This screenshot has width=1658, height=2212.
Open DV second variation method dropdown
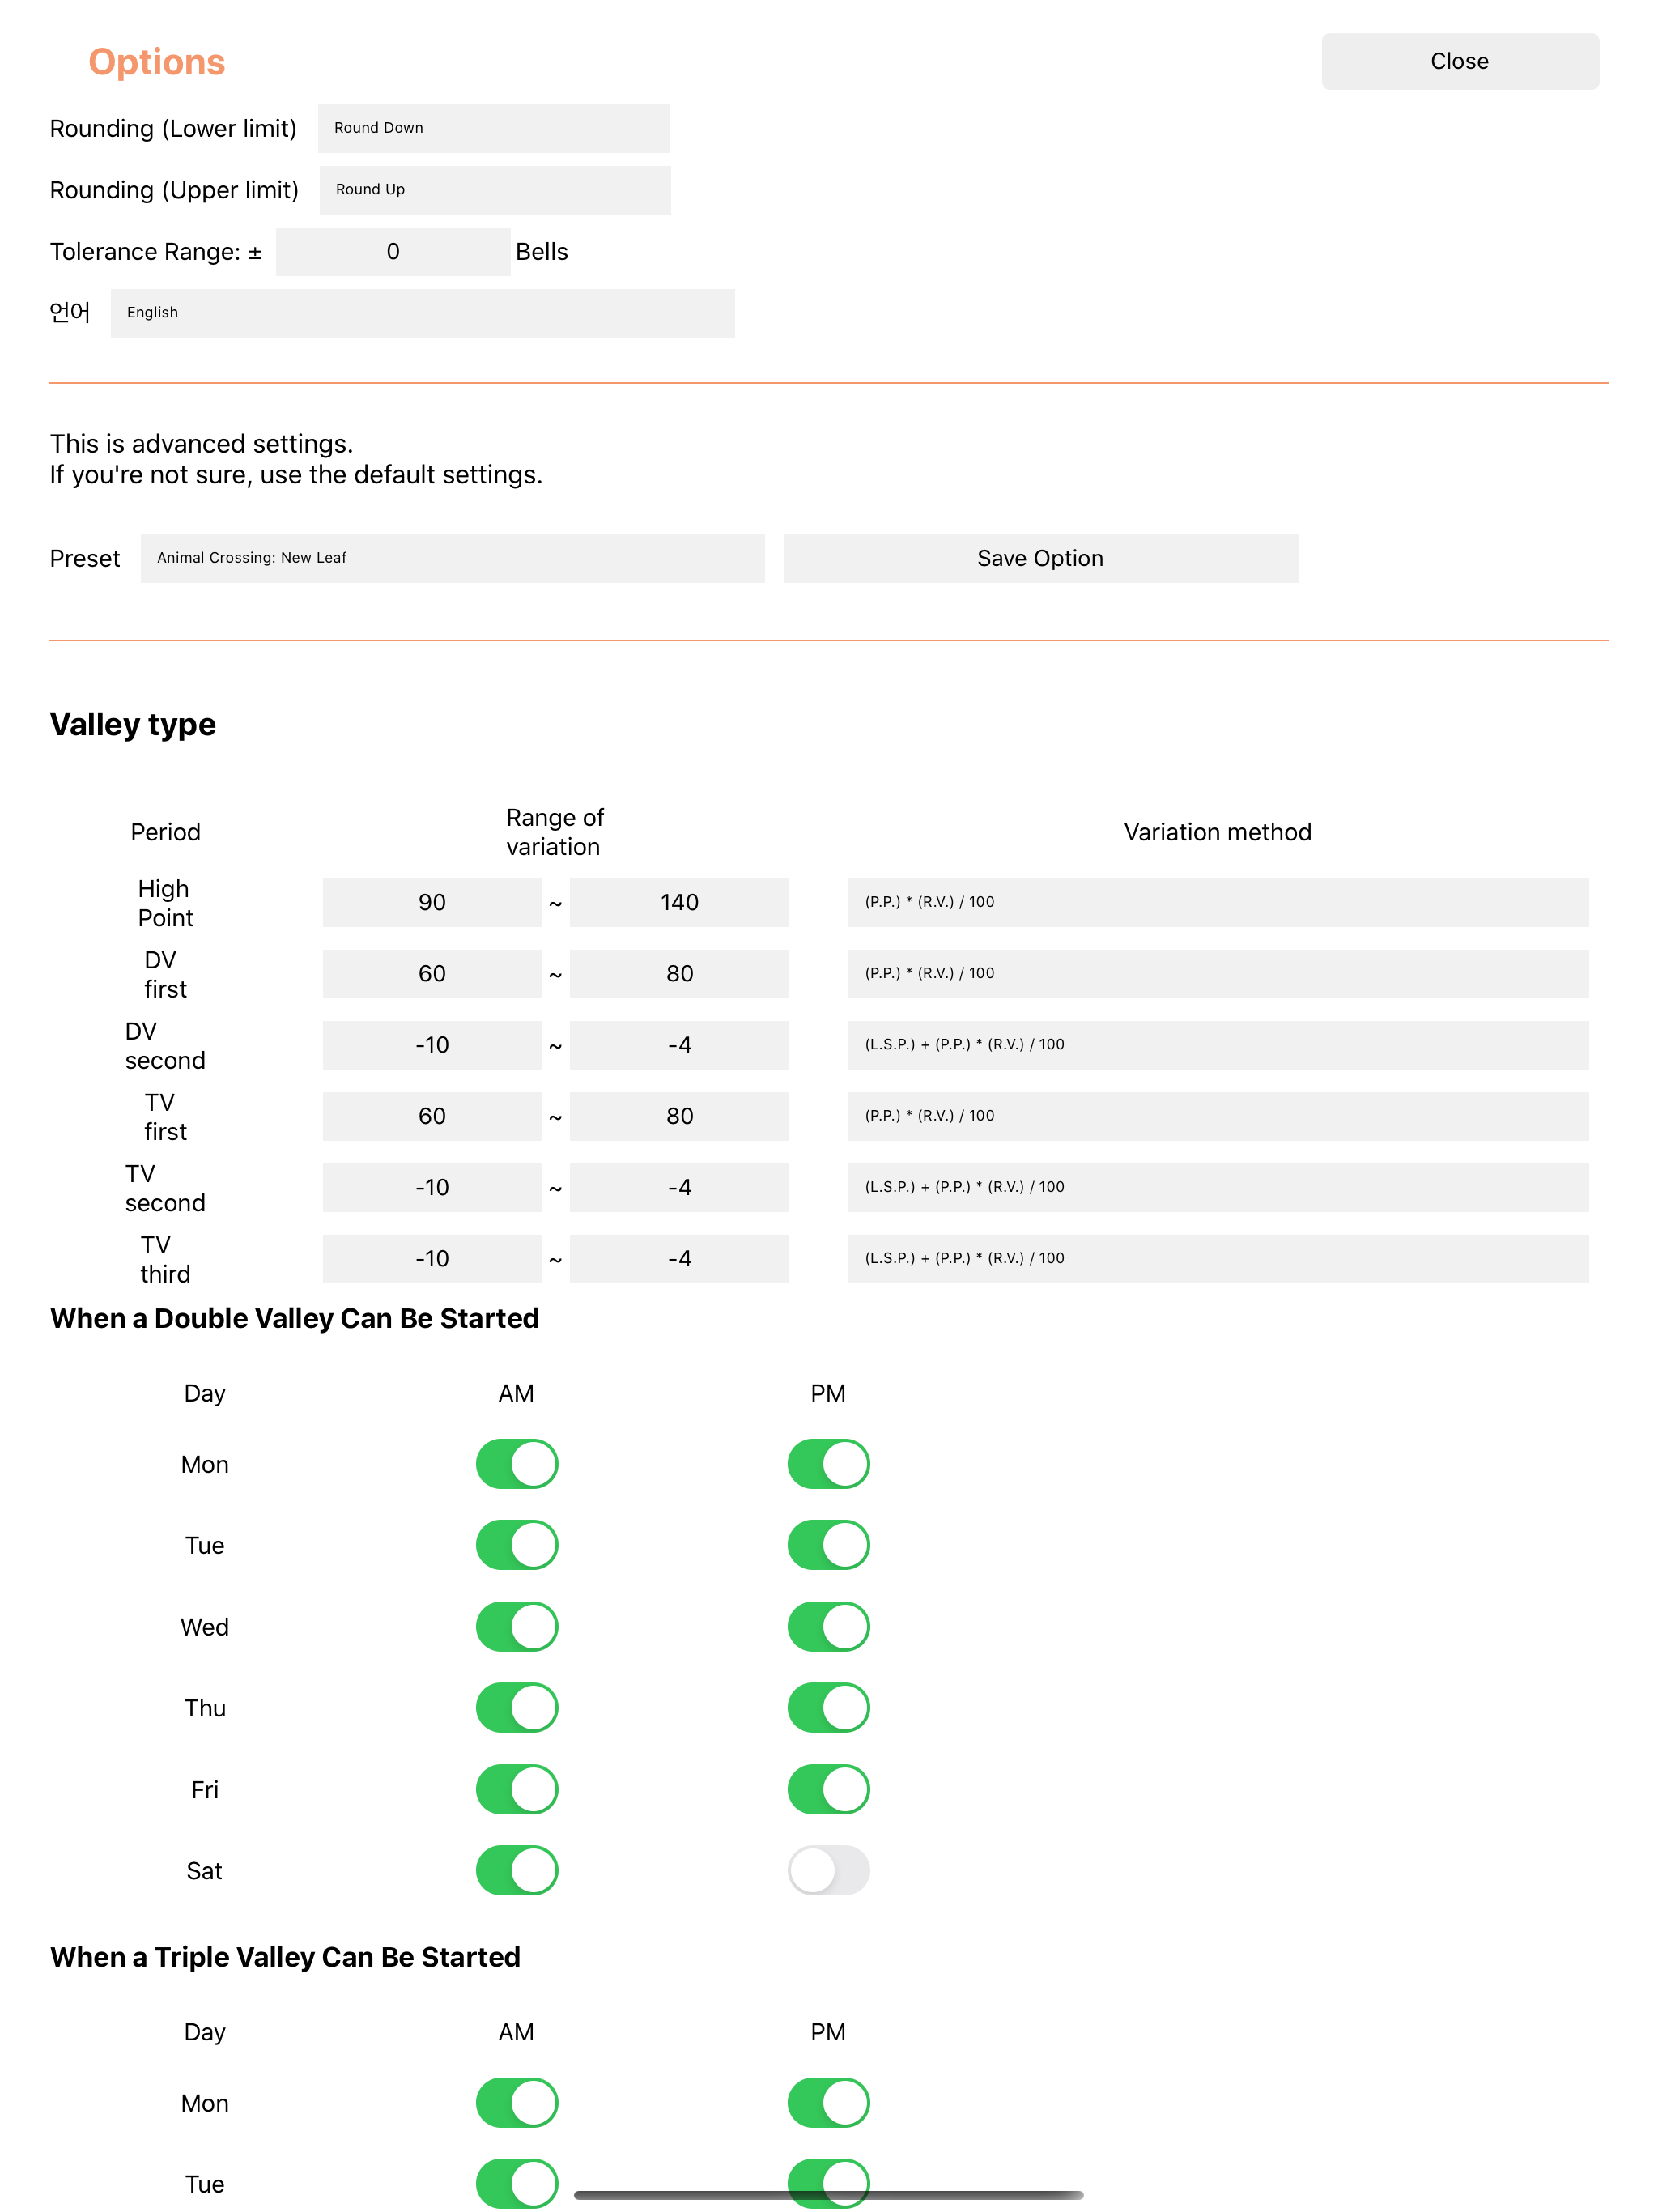[x=1218, y=1044]
